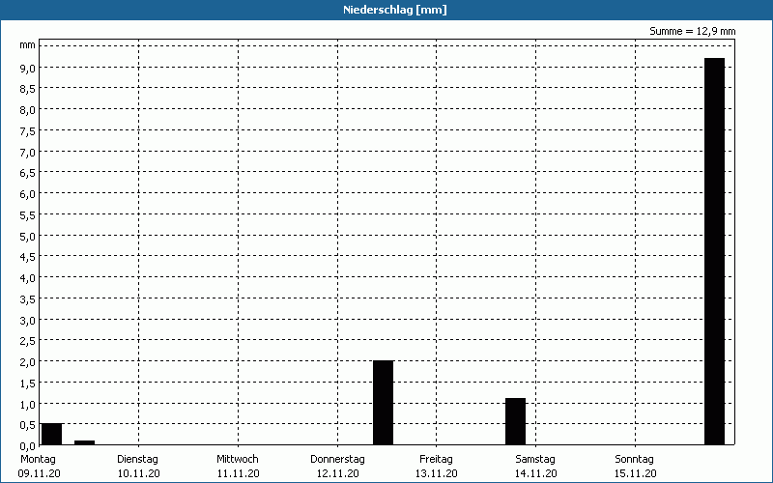The image size is (773, 483).
Task: Click the y-axis value '8,5'
Action: (28, 89)
